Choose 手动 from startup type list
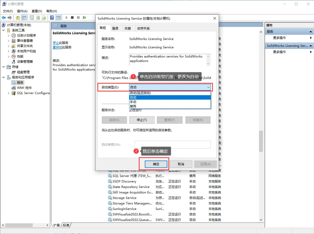The height and width of the screenshot is (234, 314). [170, 102]
